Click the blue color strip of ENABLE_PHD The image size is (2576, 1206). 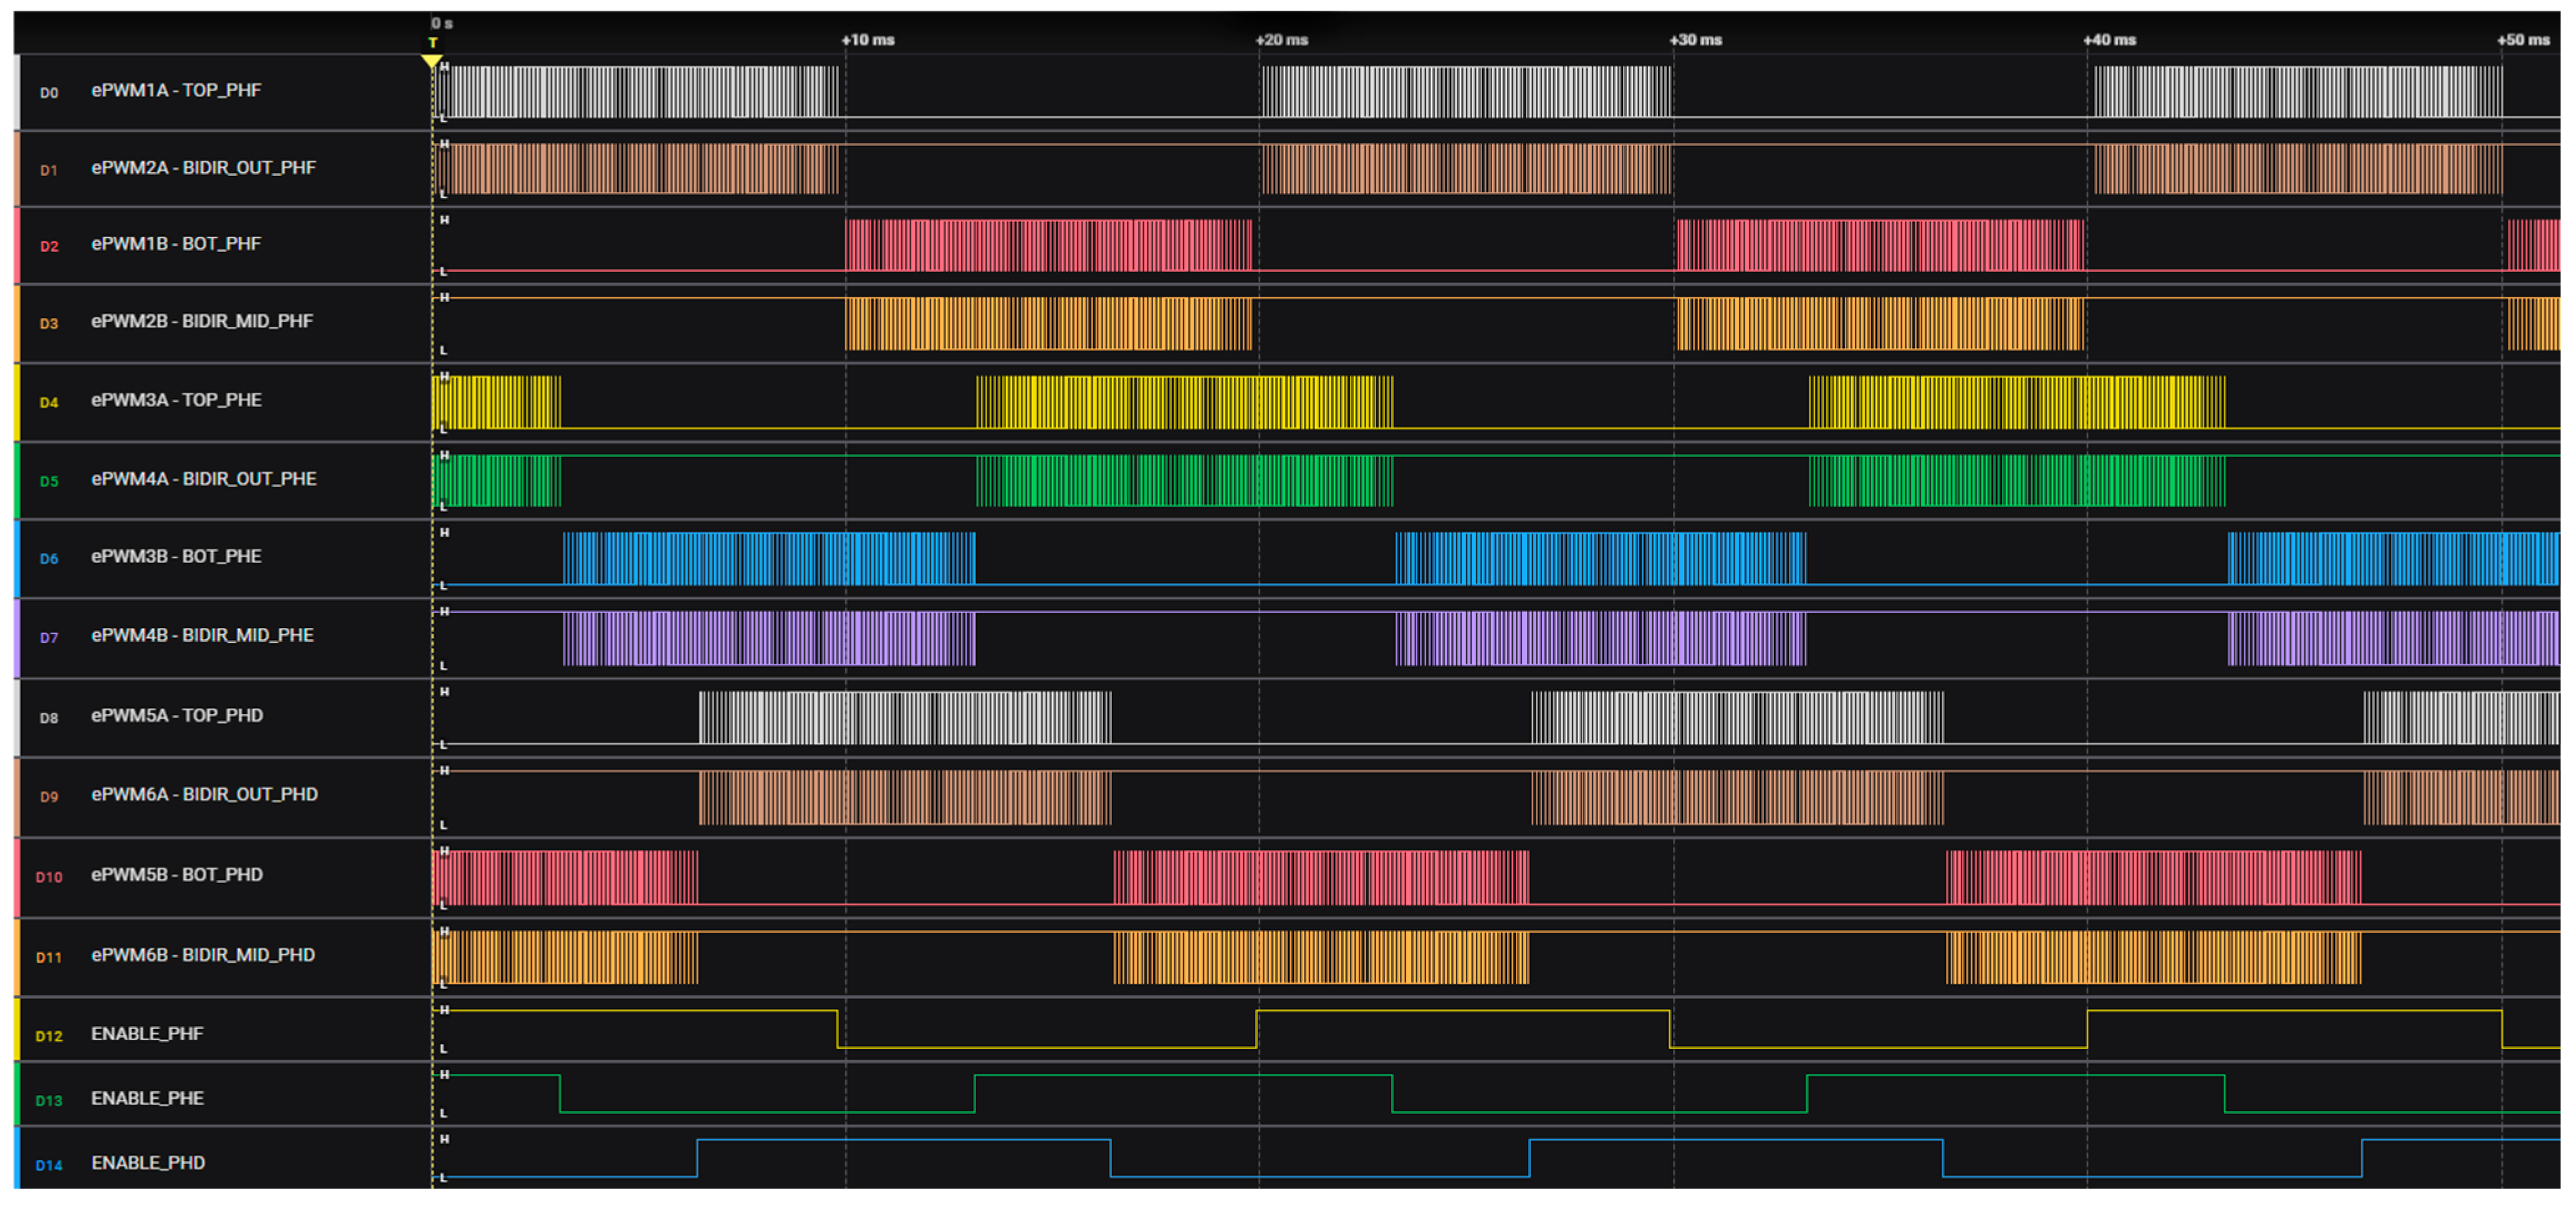[x=16, y=1159]
